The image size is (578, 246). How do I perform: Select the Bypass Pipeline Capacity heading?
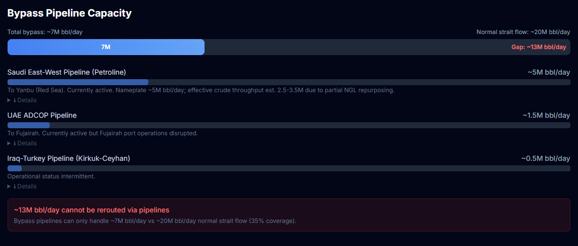(69, 14)
